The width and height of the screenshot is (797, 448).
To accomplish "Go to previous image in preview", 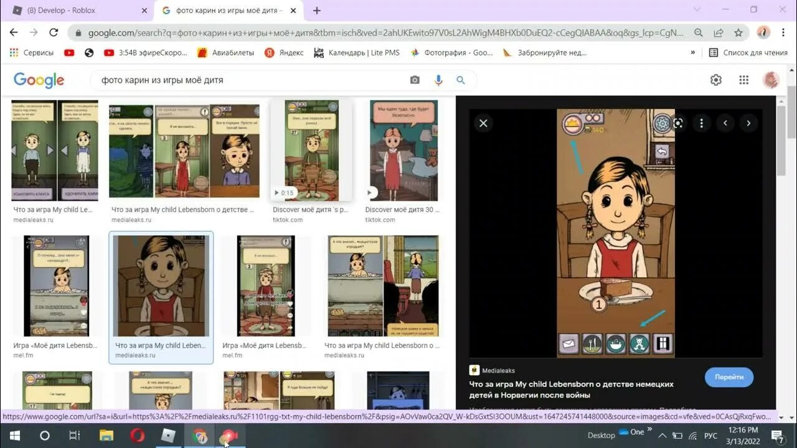I will pyautogui.click(x=725, y=123).
